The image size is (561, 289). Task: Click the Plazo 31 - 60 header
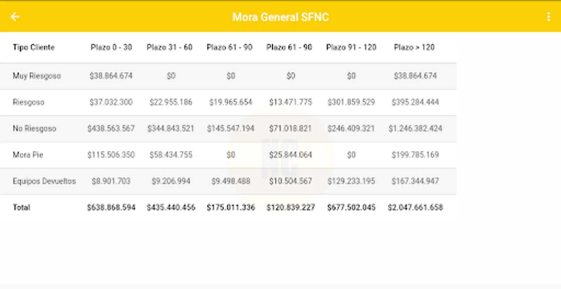click(x=169, y=48)
